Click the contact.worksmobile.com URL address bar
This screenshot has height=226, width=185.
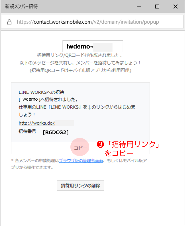click(88, 22)
